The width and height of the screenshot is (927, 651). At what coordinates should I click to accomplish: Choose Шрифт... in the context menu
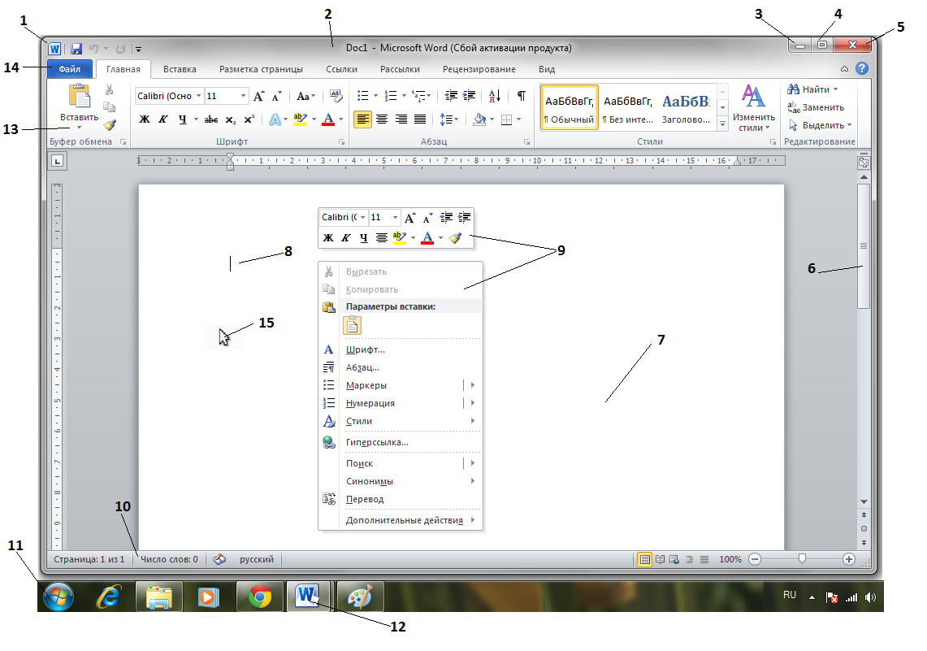(x=401, y=349)
